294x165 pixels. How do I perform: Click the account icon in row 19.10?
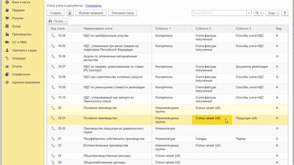click(x=53, y=98)
